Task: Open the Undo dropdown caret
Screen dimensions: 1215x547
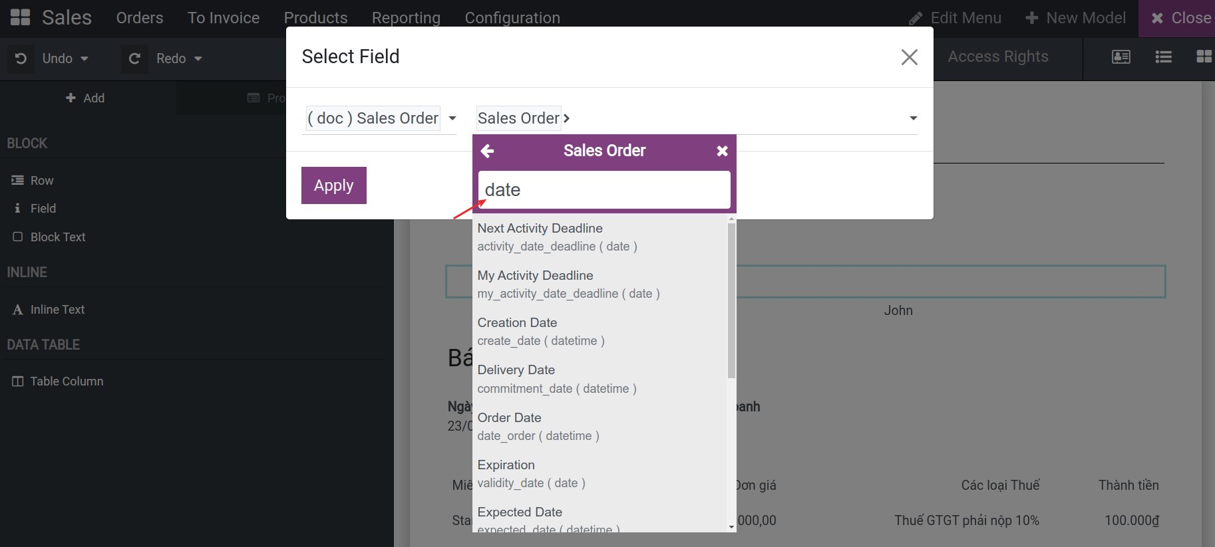Action: point(85,58)
